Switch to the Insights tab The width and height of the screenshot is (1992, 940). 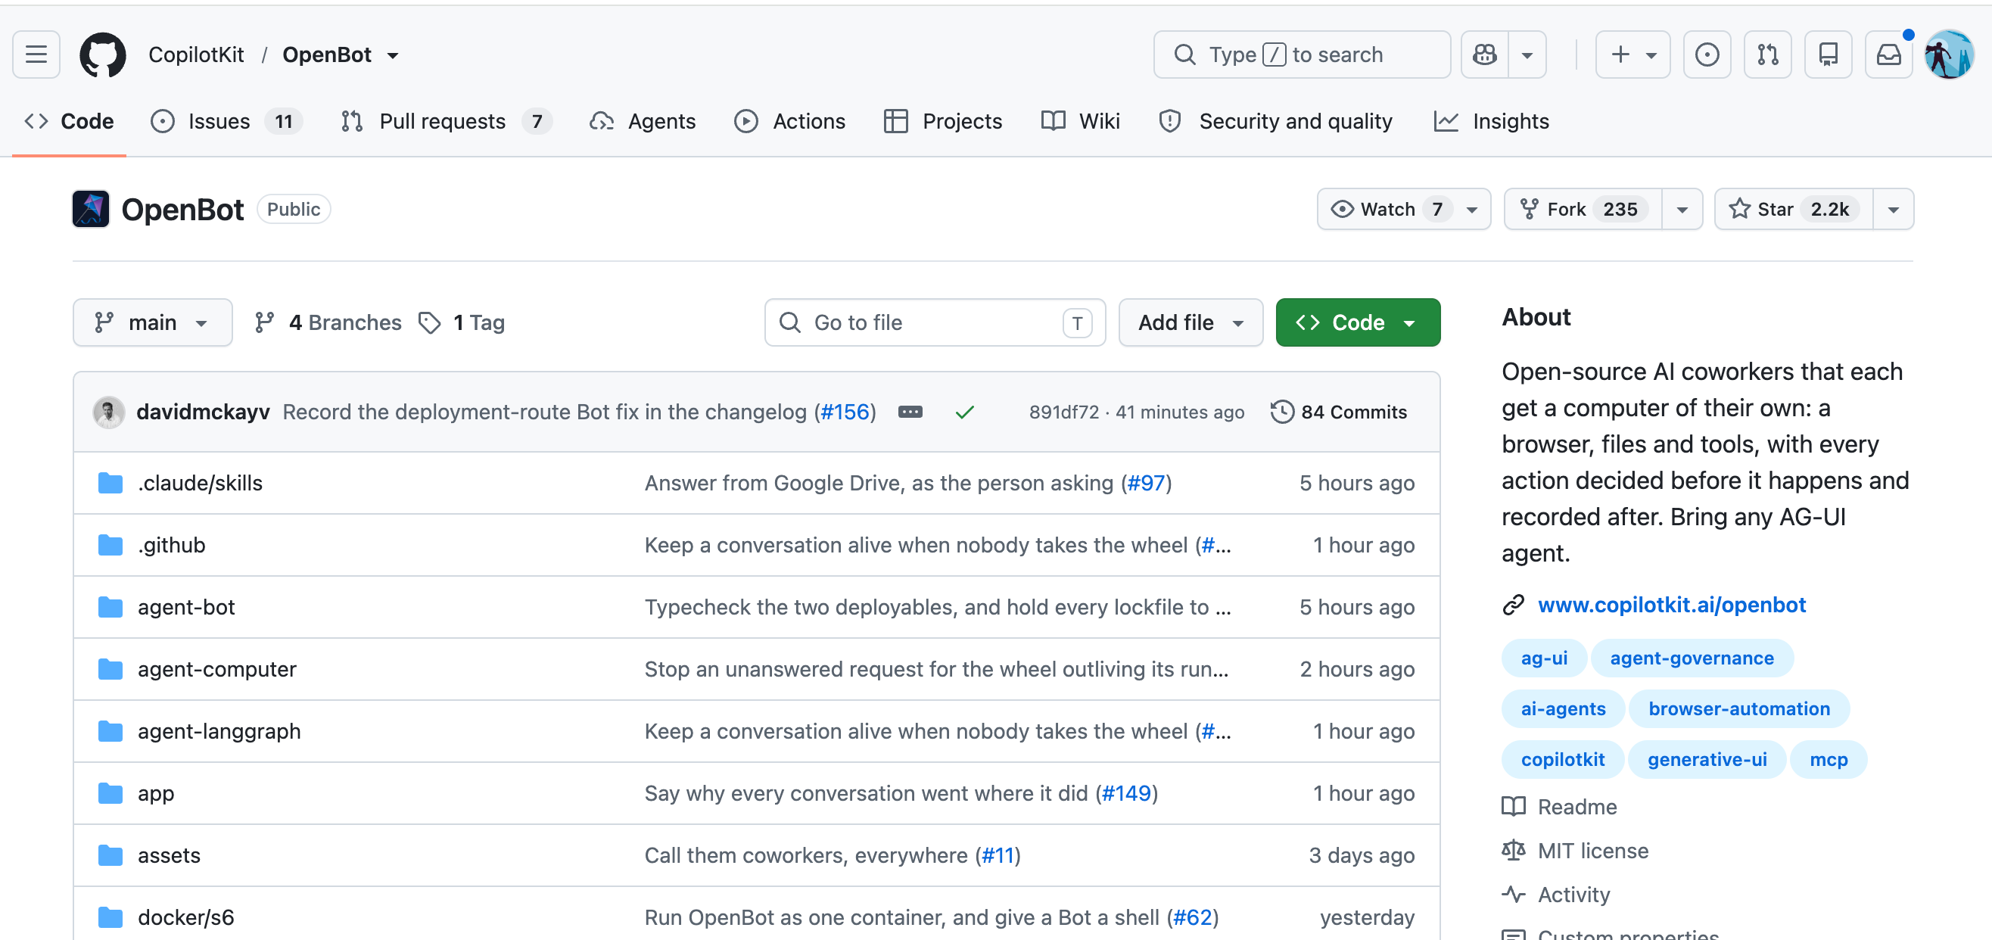(1492, 121)
